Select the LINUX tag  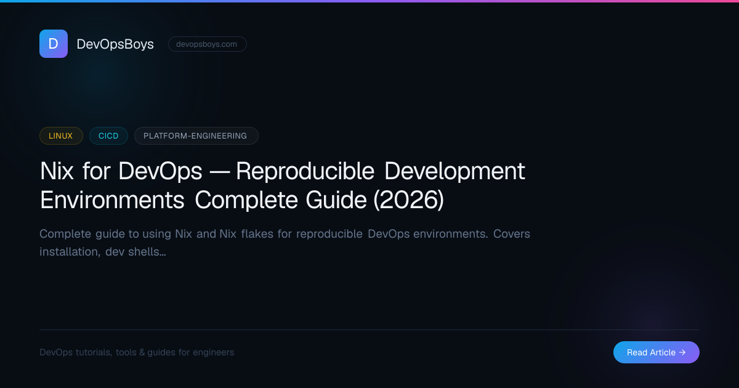click(61, 136)
